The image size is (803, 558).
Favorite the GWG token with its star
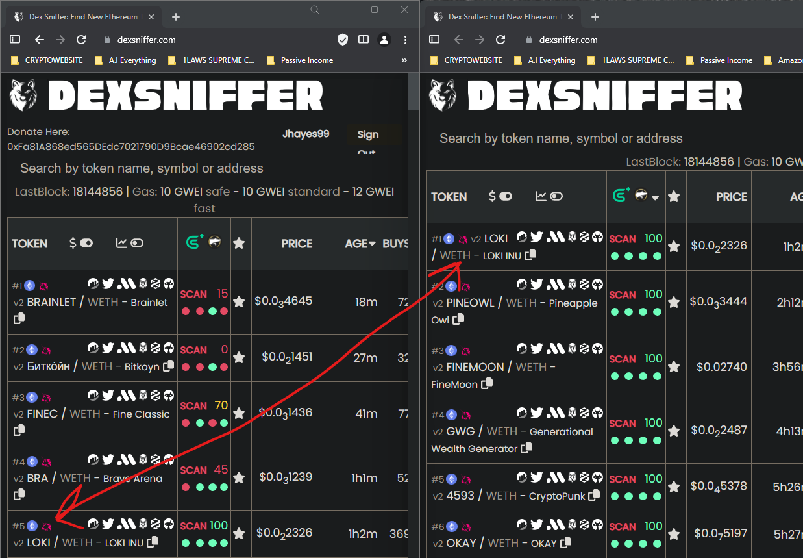pos(674,431)
